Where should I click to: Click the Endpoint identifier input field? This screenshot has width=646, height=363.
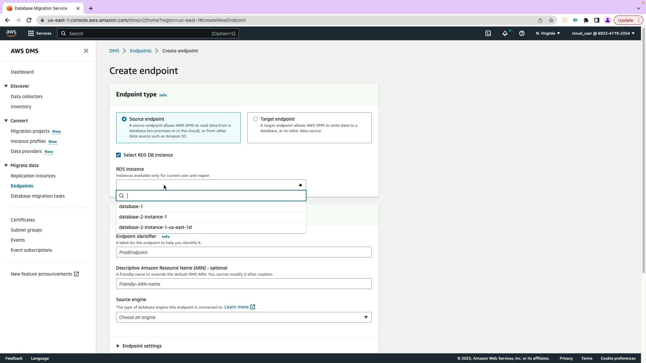(x=244, y=252)
